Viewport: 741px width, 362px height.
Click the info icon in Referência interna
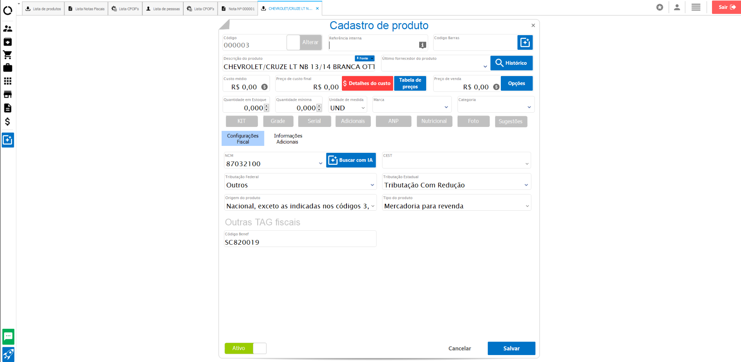(x=422, y=45)
